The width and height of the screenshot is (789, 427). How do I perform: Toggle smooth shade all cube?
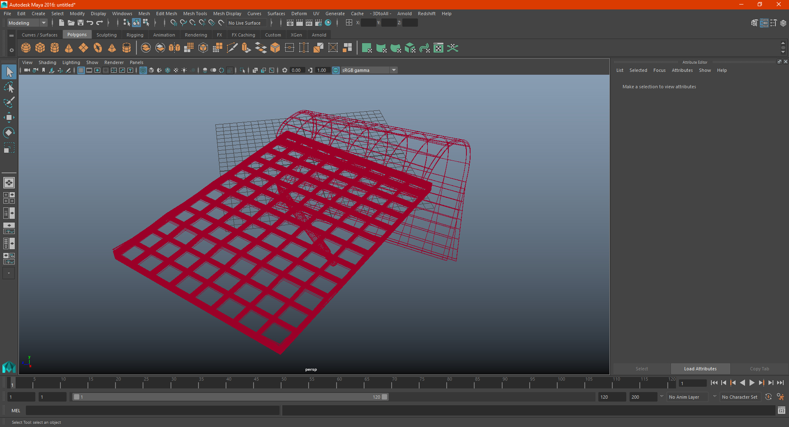point(151,70)
